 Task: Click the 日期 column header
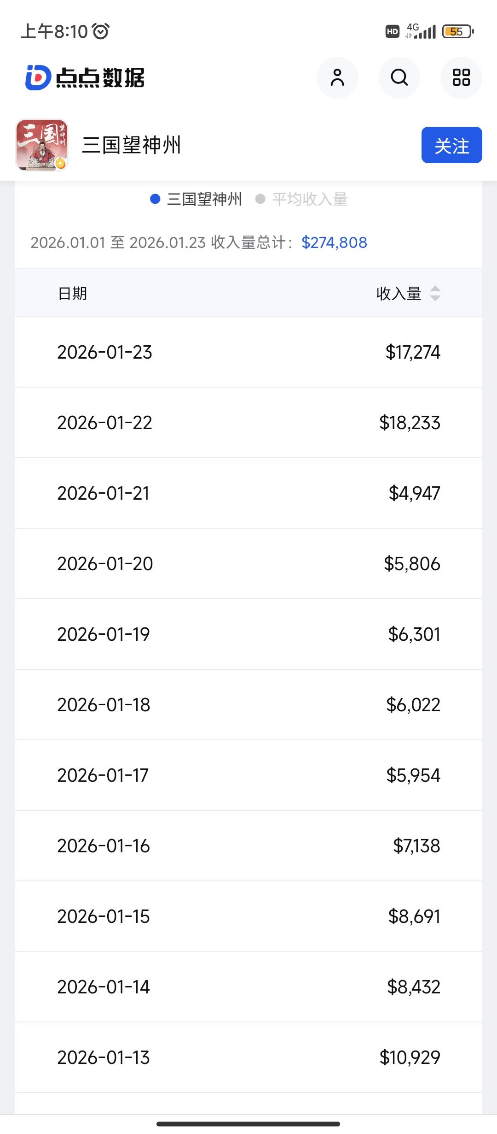click(x=73, y=293)
